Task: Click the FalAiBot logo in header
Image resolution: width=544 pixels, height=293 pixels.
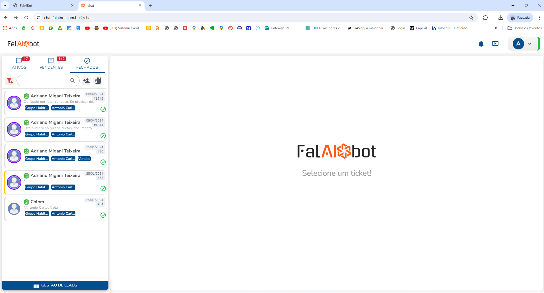Action: [23, 44]
